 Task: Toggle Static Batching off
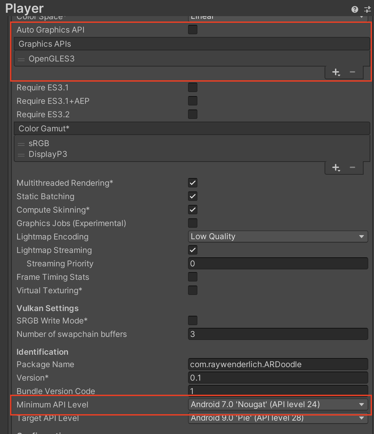193,197
